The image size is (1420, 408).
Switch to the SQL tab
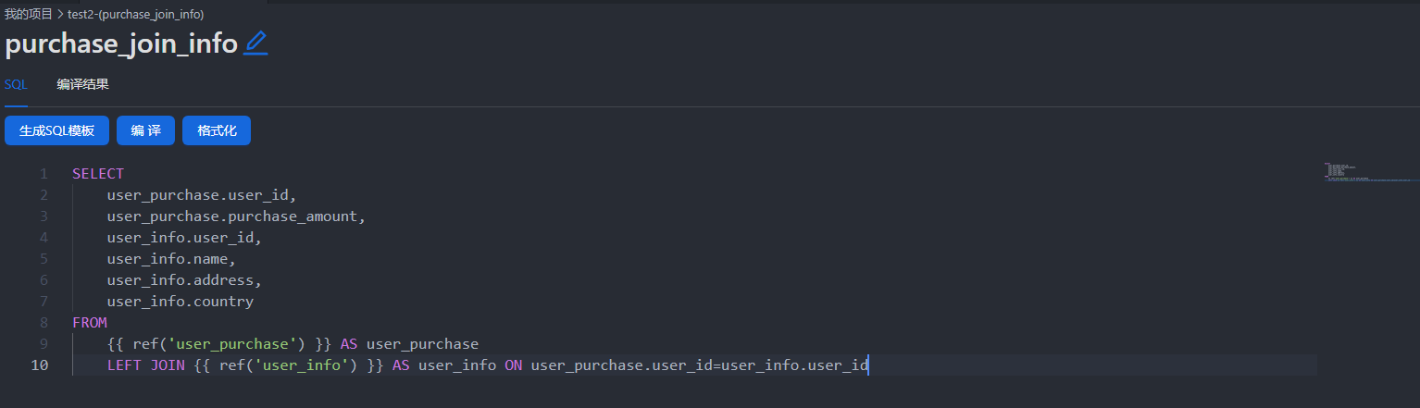(16, 84)
